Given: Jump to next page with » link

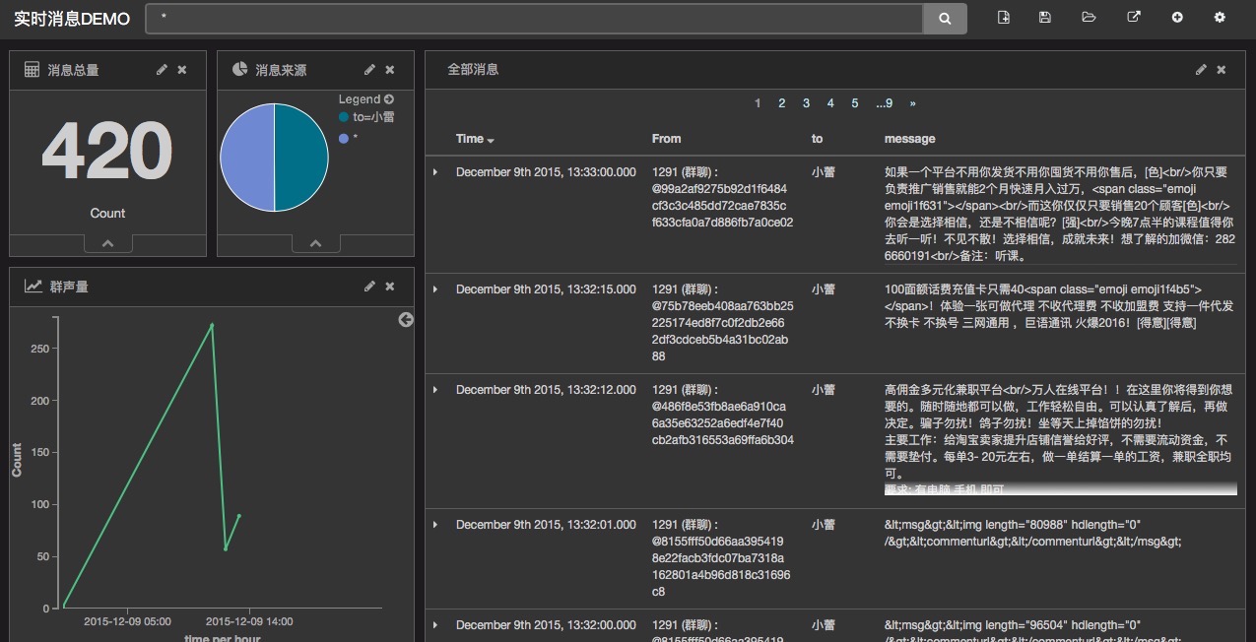Looking at the screenshot, I should pyautogui.click(x=912, y=103).
